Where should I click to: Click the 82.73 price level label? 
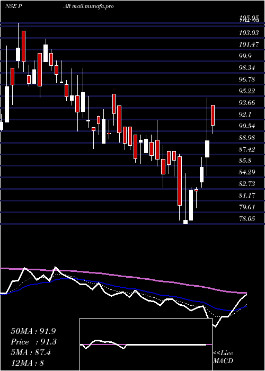coord(248,184)
